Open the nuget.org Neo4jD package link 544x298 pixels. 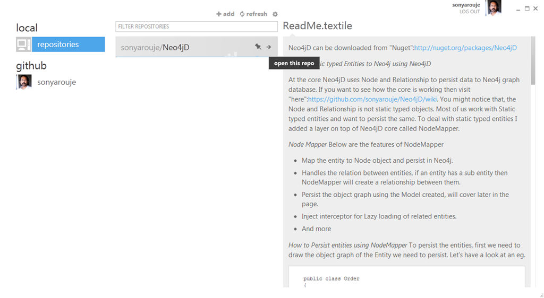(x=465, y=48)
